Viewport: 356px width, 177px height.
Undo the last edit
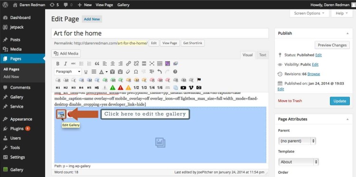tap(159, 72)
